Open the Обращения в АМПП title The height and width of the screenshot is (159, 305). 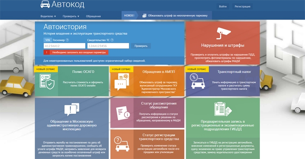pyautogui.click(x=159, y=72)
